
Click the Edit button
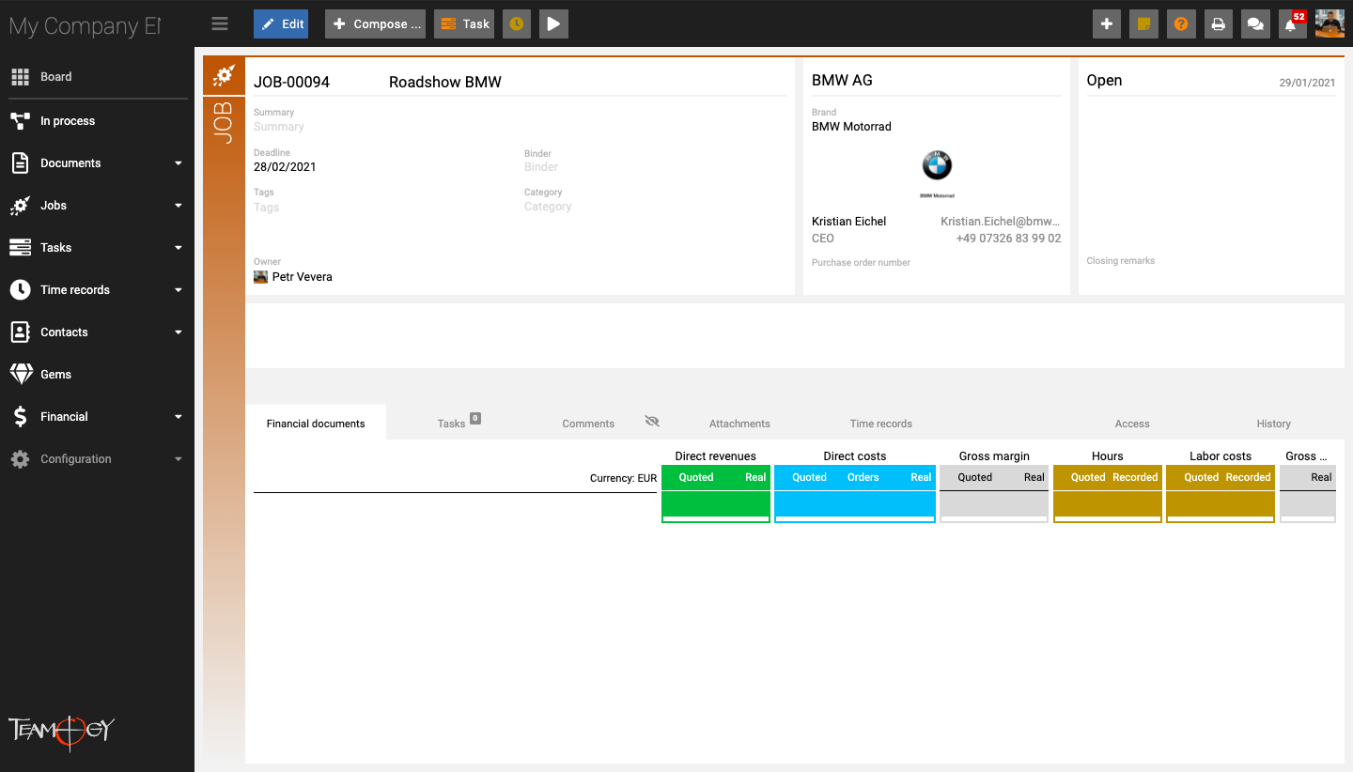pos(281,23)
